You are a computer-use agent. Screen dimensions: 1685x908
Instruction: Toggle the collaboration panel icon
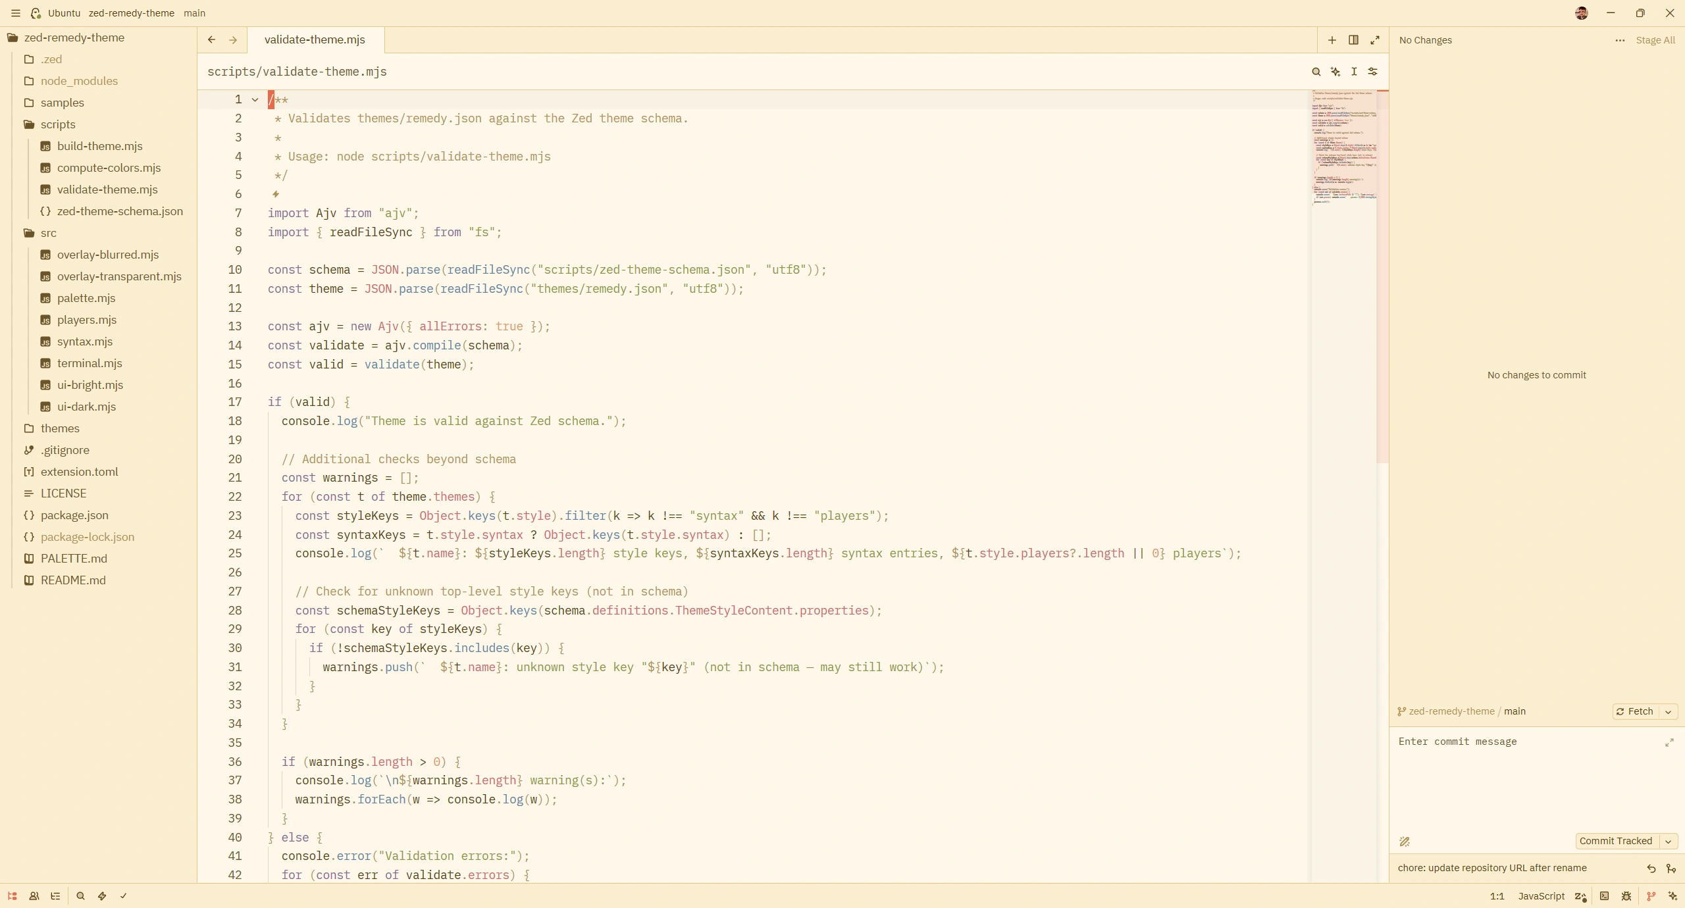pyautogui.click(x=34, y=895)
